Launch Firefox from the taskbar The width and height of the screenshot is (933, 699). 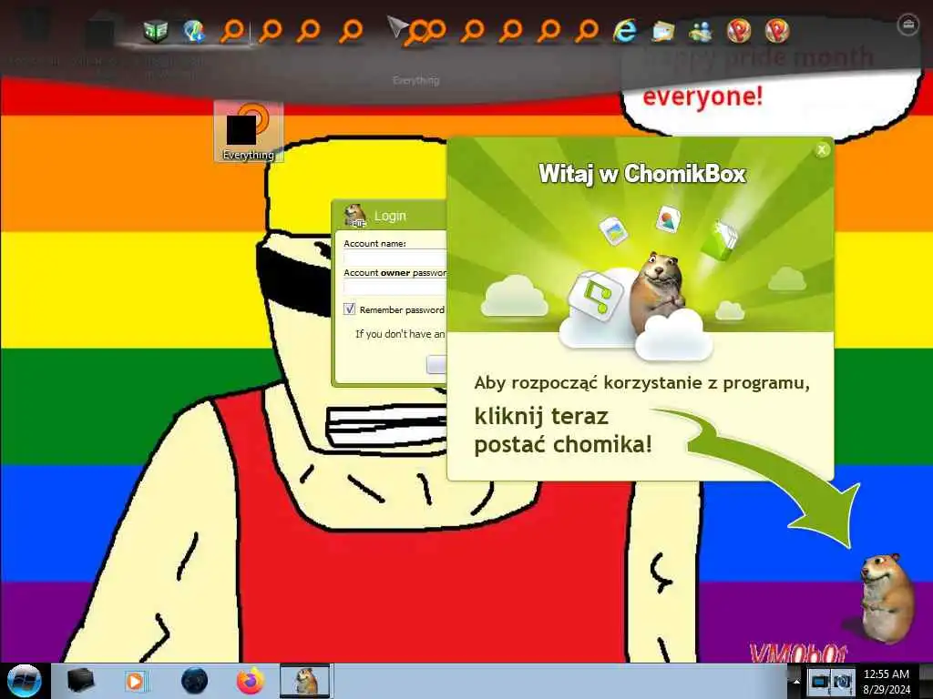click(x=251, y=681)
